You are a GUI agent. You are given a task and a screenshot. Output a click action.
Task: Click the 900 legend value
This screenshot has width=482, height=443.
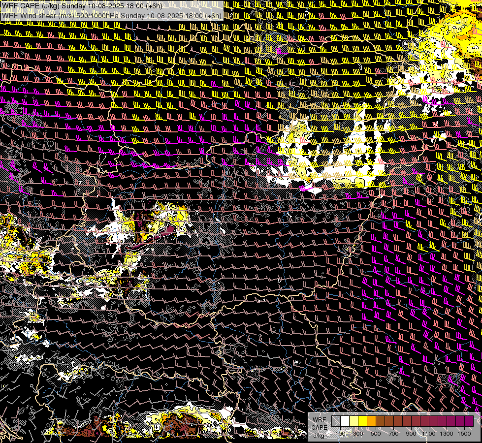tap(411, 434)
